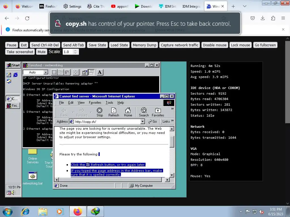Toggle Pause on the emulator

click(11, 45)
